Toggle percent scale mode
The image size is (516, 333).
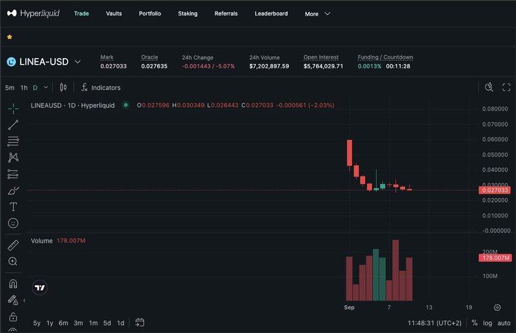[474, 323]
